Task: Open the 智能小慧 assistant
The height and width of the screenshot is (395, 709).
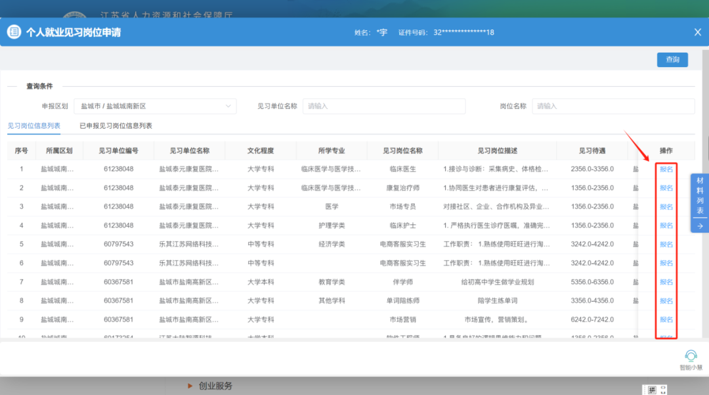Action: pos(689,354)
